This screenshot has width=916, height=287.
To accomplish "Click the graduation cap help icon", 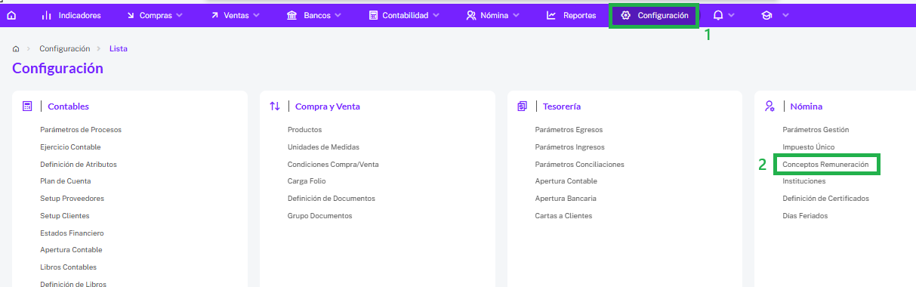I will click(766, 15).
